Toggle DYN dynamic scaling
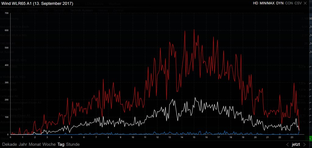 pos(280,3)
